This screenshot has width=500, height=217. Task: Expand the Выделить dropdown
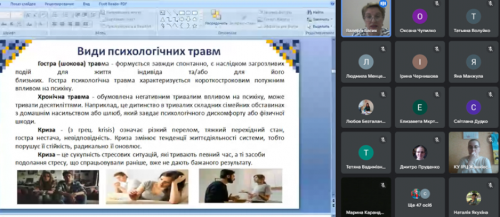pos(332,27)
